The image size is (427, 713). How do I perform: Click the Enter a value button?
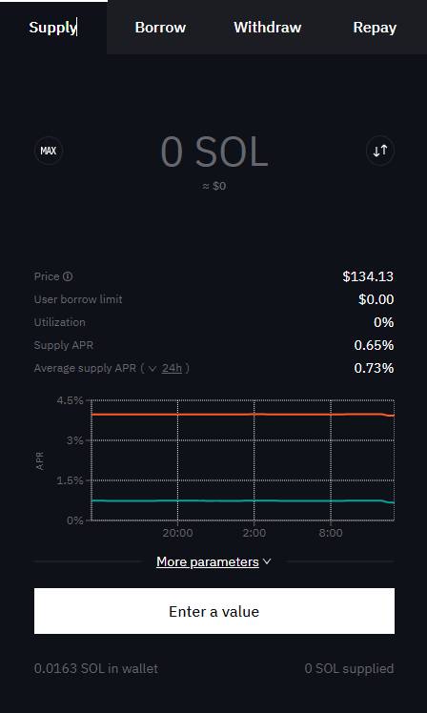click(214, 611)
